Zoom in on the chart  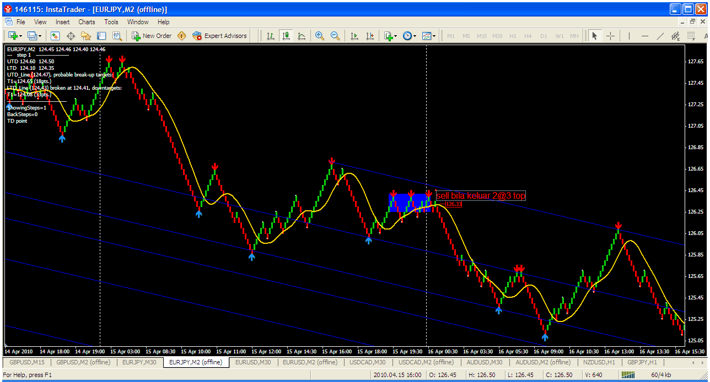click(x=320, y=36)
